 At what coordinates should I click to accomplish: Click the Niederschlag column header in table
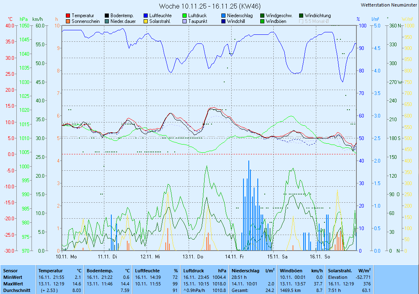(x=246, y=271)
